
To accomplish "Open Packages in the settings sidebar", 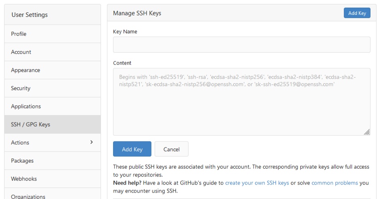I will [x=22, y=161].
